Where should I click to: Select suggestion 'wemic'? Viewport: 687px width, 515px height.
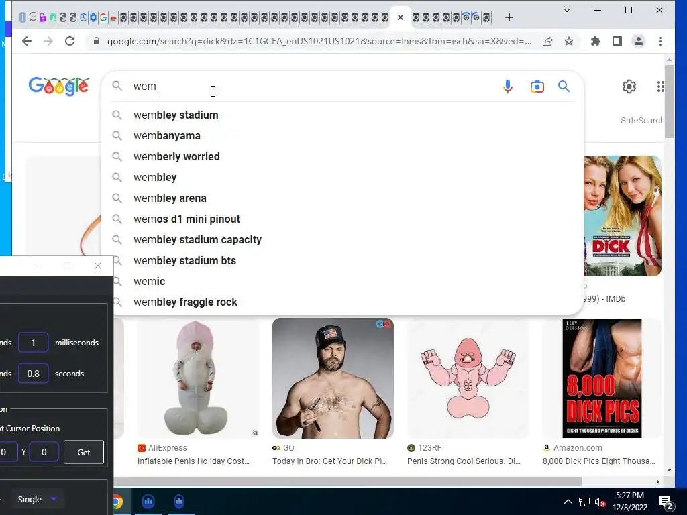pyautogui.click(x=343, y=281)
